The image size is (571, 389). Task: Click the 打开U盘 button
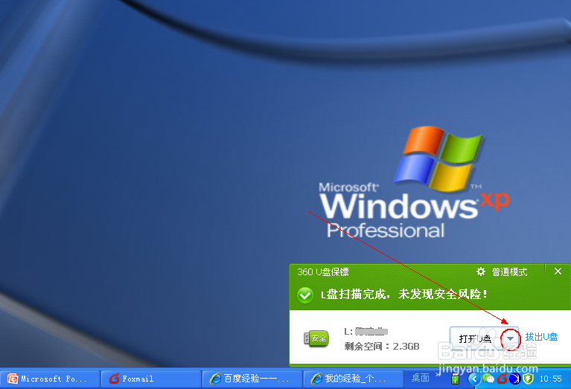pyautogui.click(x=475, y=338)
